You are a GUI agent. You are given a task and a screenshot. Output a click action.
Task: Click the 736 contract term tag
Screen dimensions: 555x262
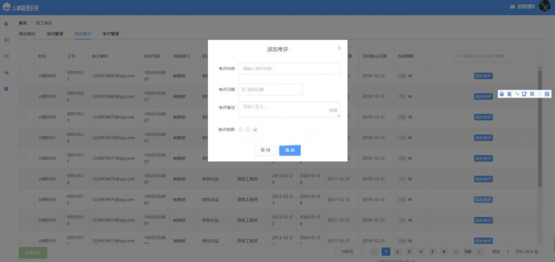[402, 76]
